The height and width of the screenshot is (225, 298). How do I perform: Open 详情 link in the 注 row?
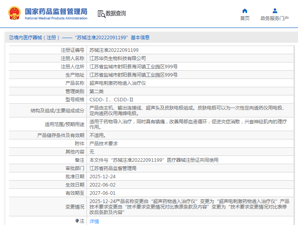click(x=94, y=221)
